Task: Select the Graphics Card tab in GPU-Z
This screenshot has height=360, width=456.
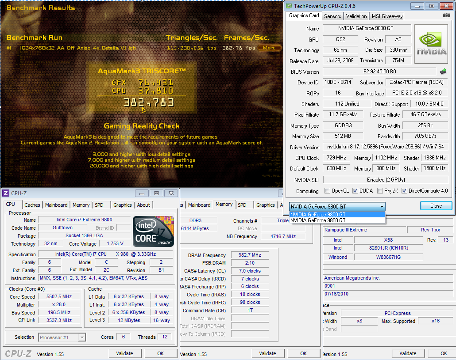Action: (x=304, y=15)
